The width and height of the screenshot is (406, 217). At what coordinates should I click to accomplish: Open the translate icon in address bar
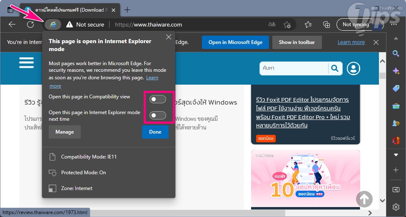[x=272, y=24]
